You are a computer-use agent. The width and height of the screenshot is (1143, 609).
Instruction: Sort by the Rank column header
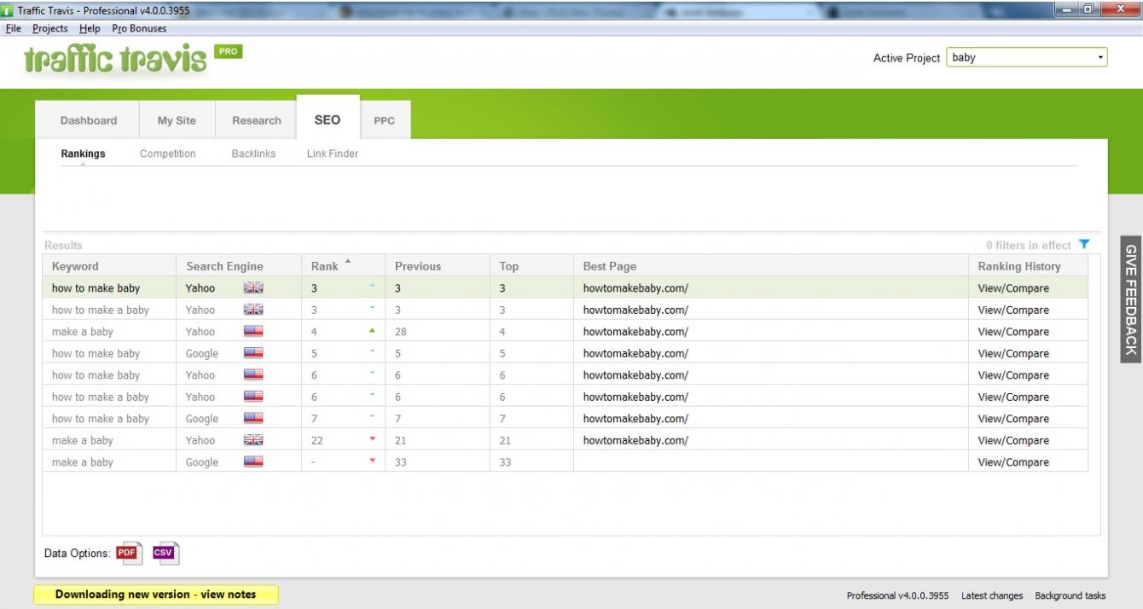[343, 266]
